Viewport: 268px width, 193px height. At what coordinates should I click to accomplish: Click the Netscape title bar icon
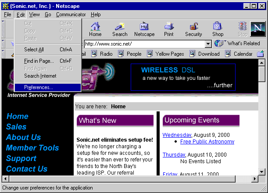5,6
